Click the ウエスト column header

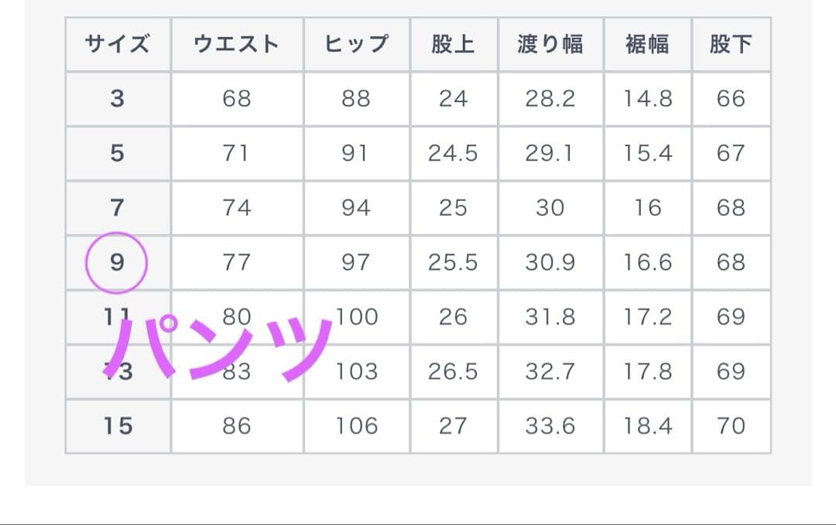point(237,44)
